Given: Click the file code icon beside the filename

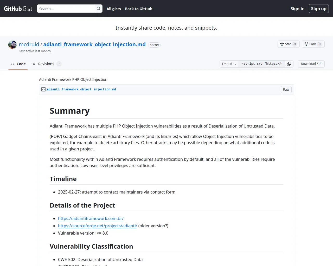Looking at the screenshot, I should 43,89.
